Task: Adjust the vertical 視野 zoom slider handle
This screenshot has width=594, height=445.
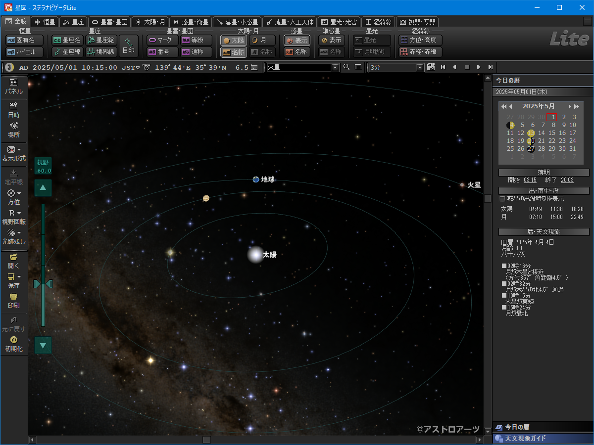Action: coord(43,284)
